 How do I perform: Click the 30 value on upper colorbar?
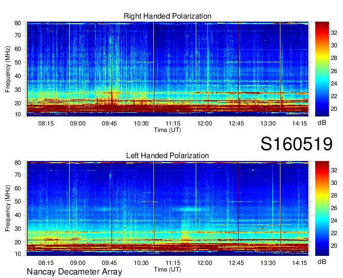pyautogui.click(x=334, y=45)
